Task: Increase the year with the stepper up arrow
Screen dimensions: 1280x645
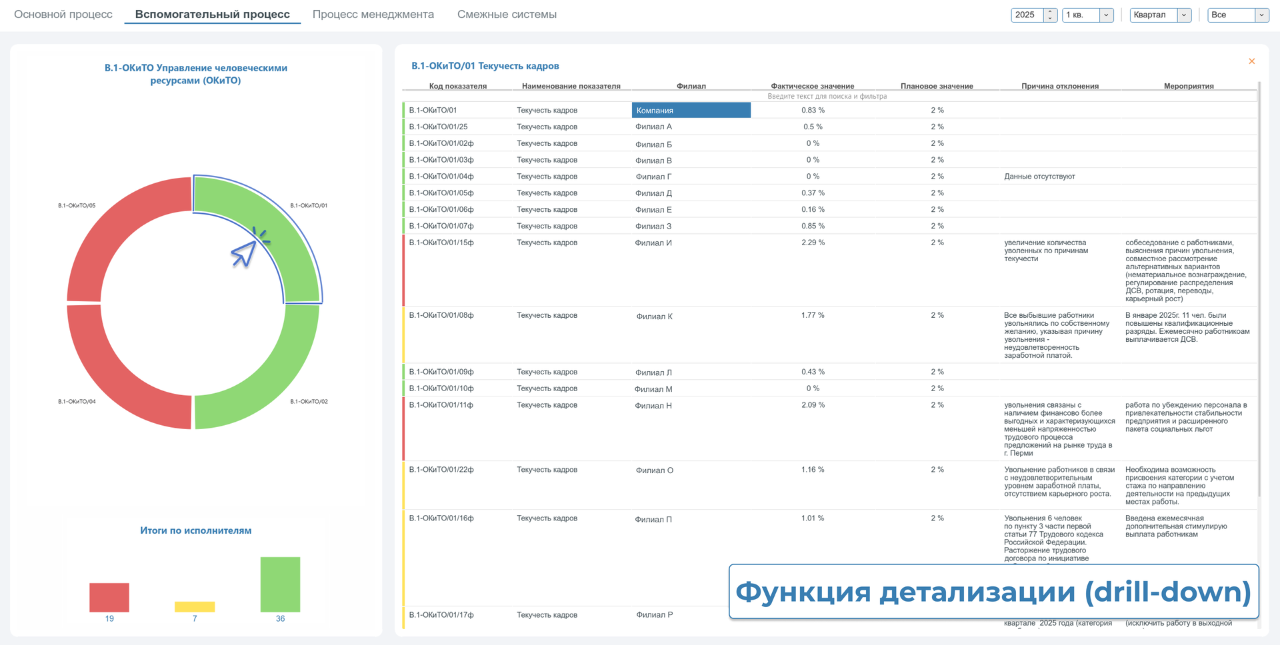Action: (x=1050, y=11)
